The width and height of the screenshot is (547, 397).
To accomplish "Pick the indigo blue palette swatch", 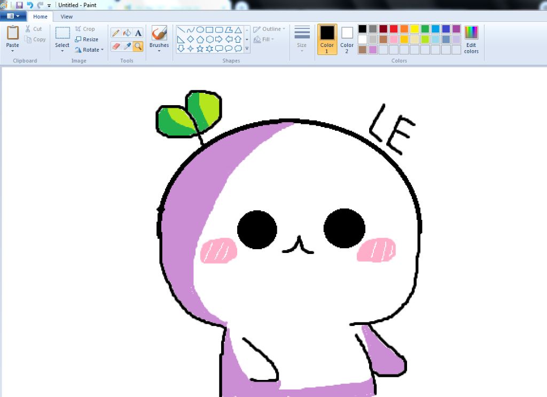I will click(446, 29).
